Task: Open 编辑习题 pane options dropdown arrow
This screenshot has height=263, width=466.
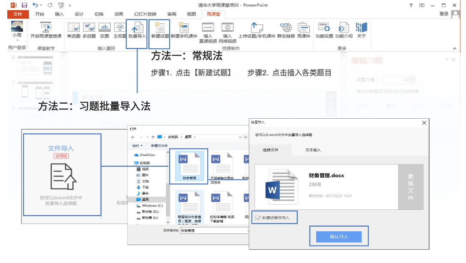Action: click(x=446, y=60)
